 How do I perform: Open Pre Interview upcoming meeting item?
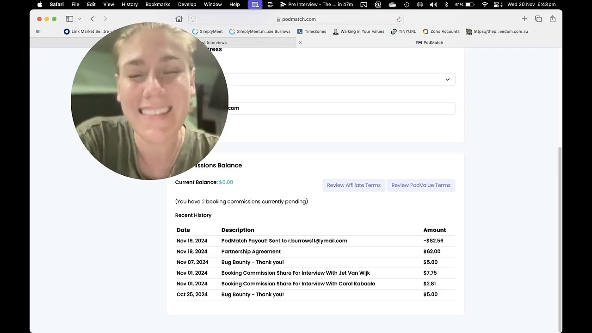[316, 5]
